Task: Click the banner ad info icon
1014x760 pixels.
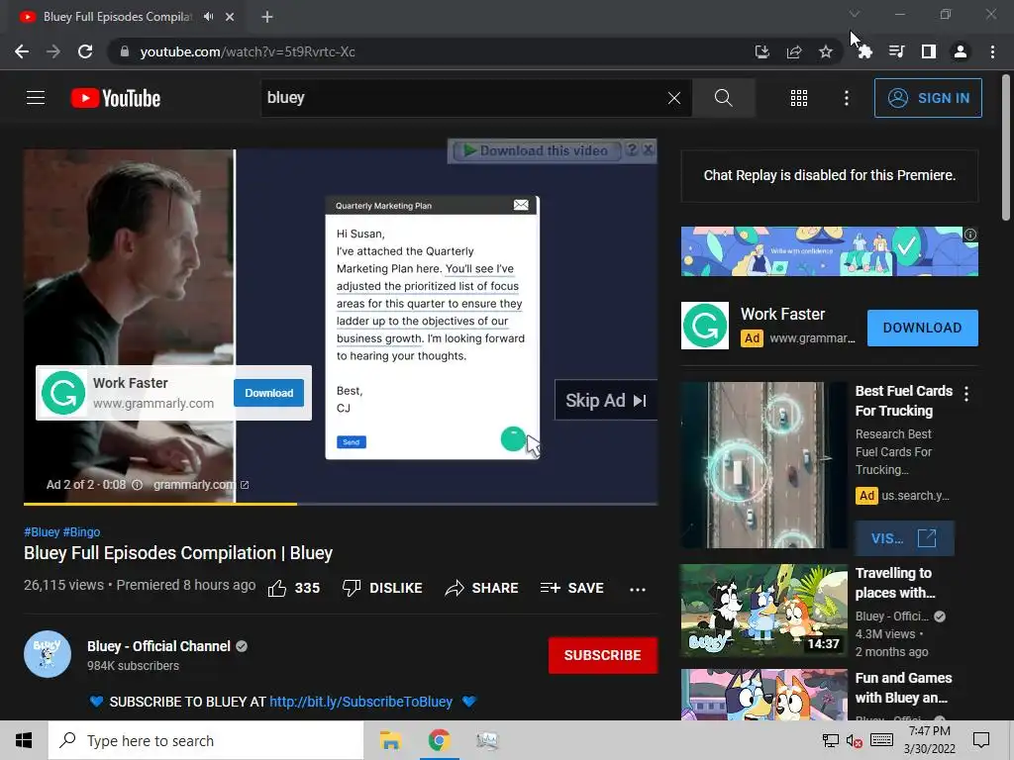Action: pyautogui.click(x=970, y=235)
